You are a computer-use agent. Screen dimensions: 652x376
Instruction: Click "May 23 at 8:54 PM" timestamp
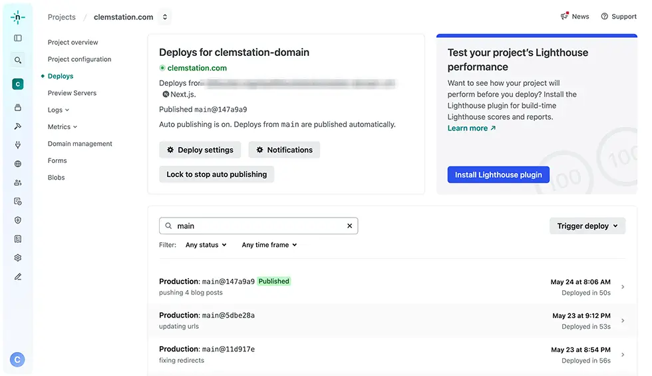click(581, 350)
